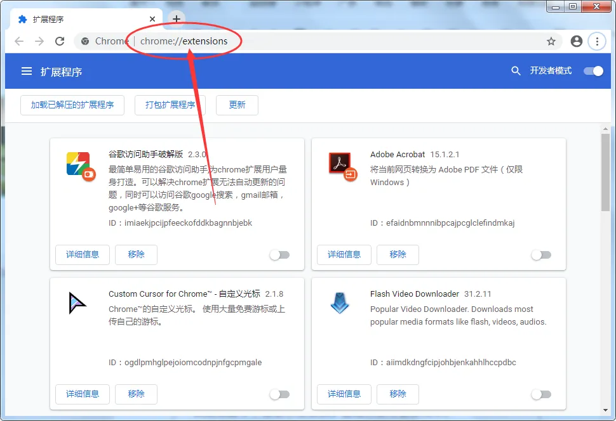This screenshot has height=421, width=616.
Task: Click the Custom Cursor for Chrome title
Action: pyautogui.click(x=184, y=294)
